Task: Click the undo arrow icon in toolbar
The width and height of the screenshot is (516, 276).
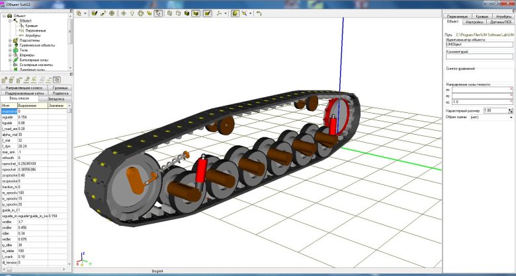Action: tap(259, 13)
